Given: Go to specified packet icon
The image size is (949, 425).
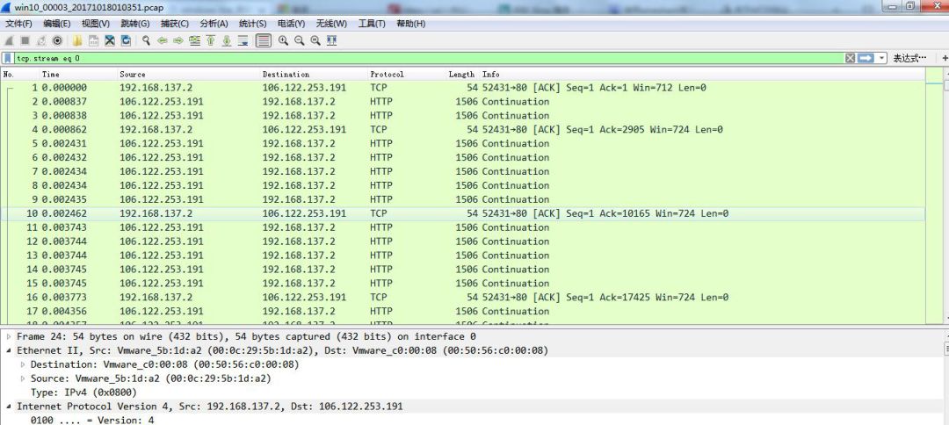Looking at the screenshot, I should 194,40.
